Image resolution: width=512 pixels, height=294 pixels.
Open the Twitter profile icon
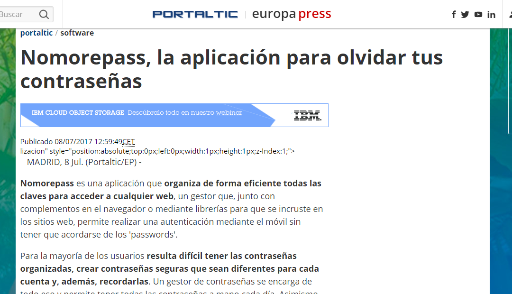465,14
